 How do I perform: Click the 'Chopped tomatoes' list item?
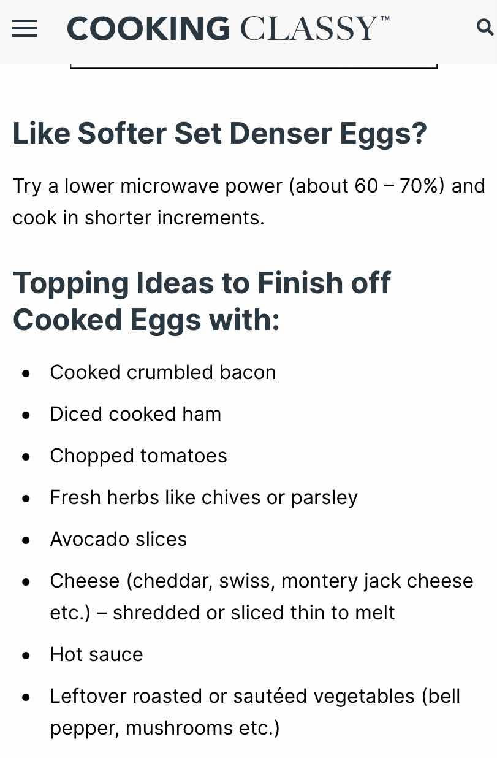[138, 456]
